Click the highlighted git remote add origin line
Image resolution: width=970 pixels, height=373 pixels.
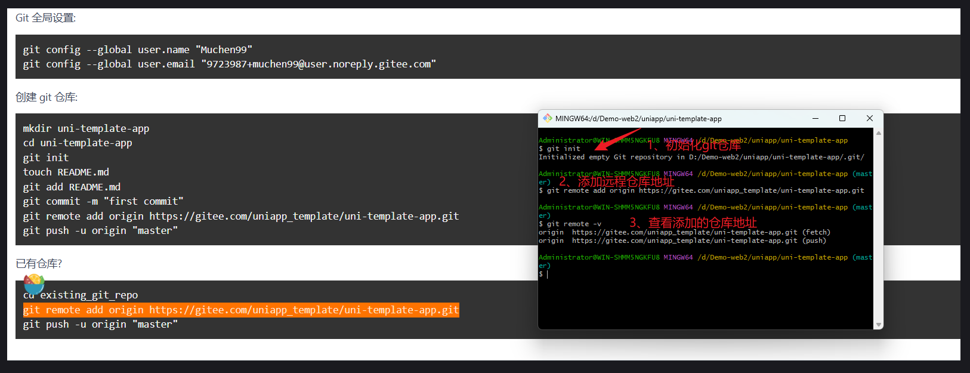click(241, 310)
